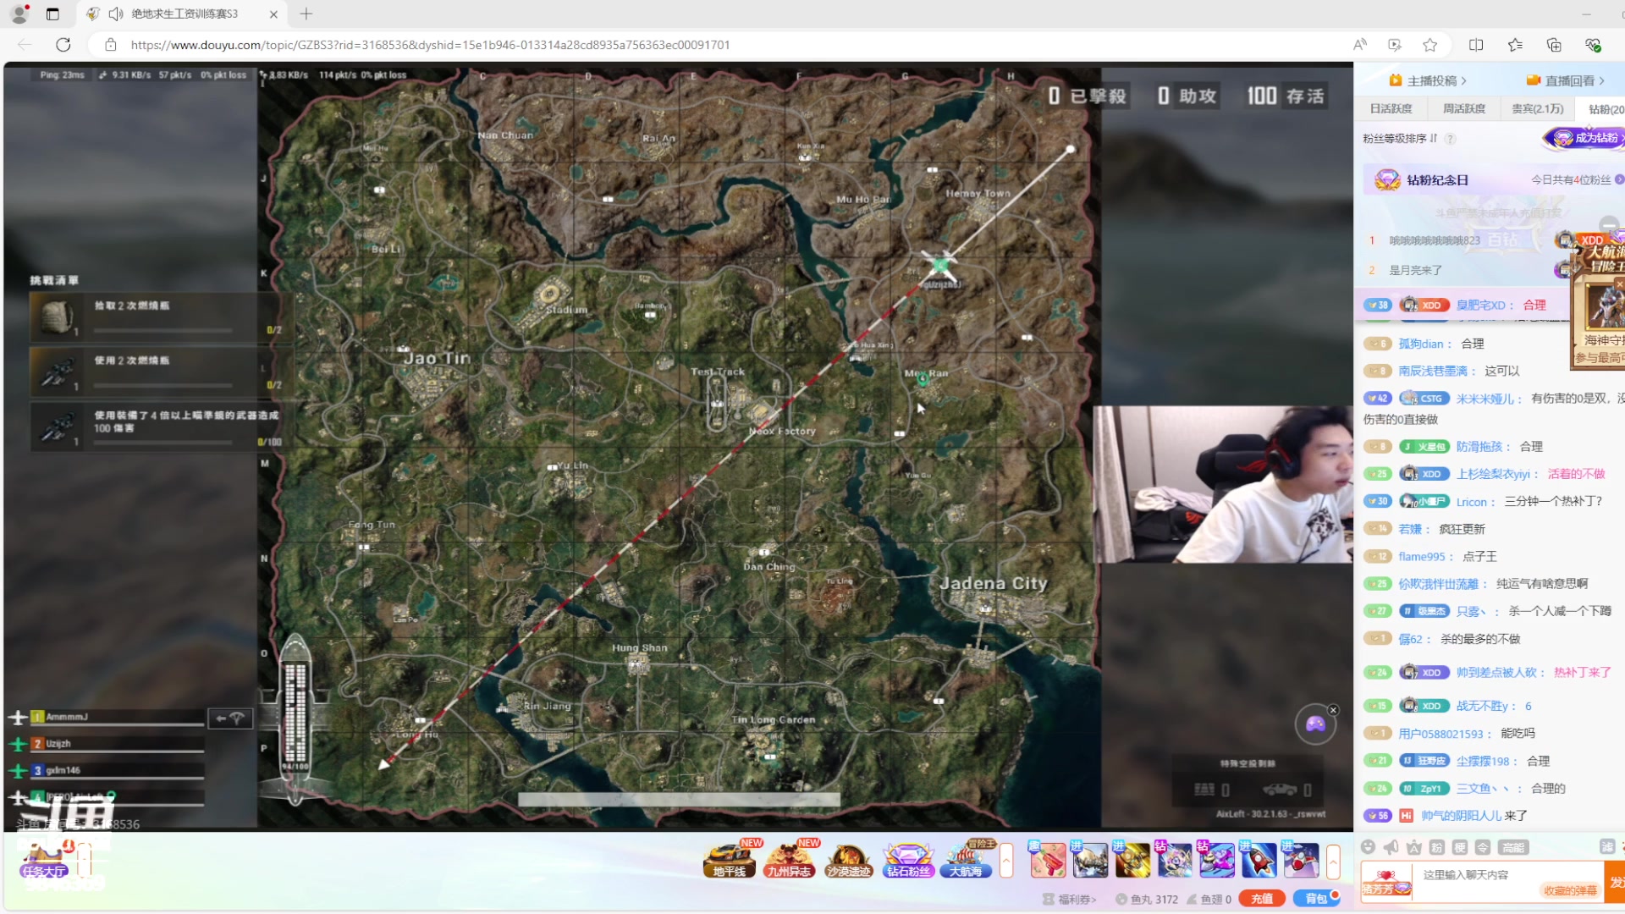
Task: Click the megaphone broadcast icon in chat toolbar
Action: click(1391, 847)
